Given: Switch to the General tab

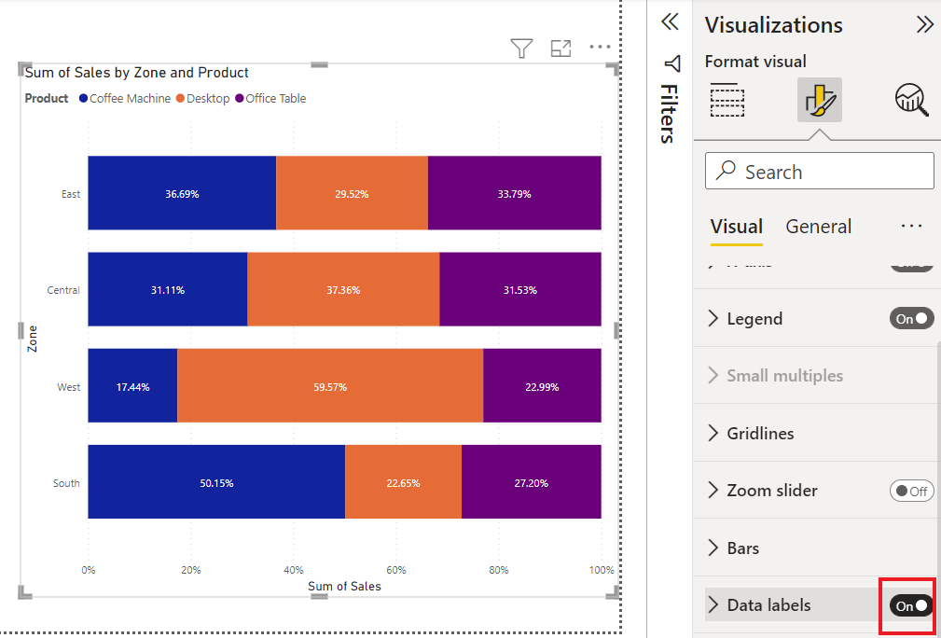Looking at the screenshot, I should pos(819,227).
